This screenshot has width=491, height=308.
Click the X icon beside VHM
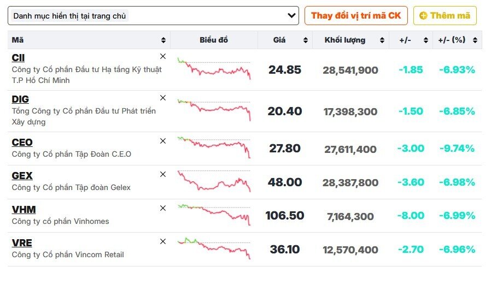(163, 208)
